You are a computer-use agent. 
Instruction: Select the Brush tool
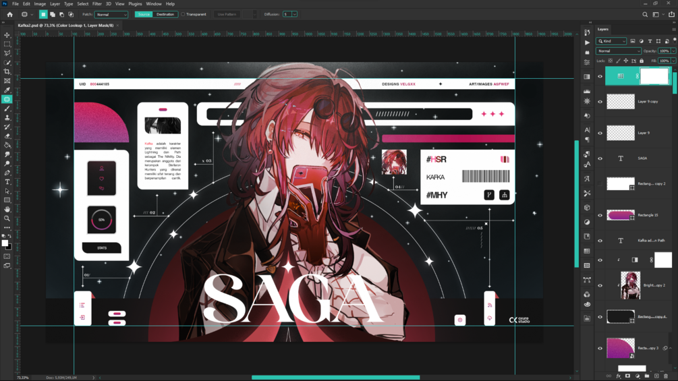pos(7,109)
